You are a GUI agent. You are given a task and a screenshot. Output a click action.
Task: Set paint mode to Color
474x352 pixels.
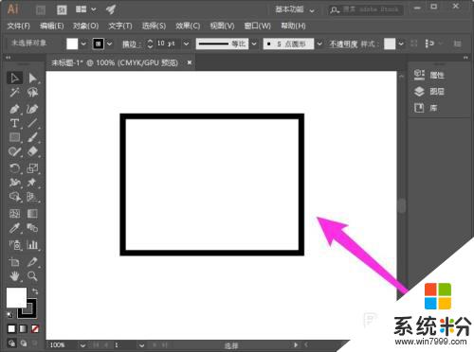click(x=11, y=329)
